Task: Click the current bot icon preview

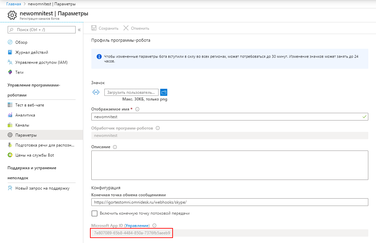Action: 96,92
